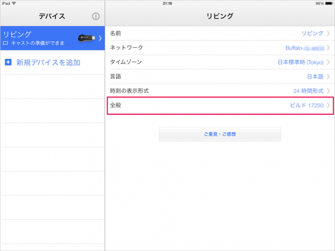Viewport: 335px width, 251px height.
Task: Tap the Wi-Fi icon in the status bar
Action: coord(13,3)
